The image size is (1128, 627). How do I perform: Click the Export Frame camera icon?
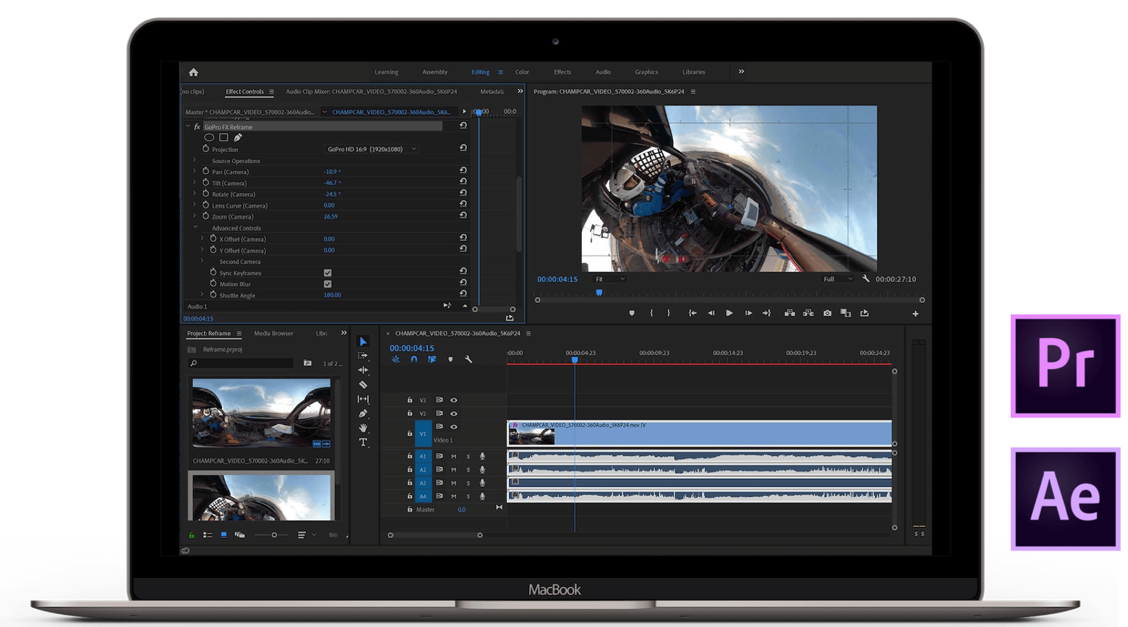pos(827,313)
